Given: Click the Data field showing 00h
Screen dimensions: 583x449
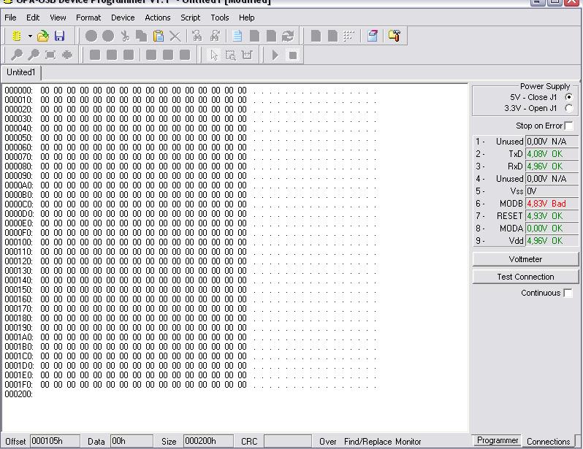Looking at the screenshot, I should point(132,441).
